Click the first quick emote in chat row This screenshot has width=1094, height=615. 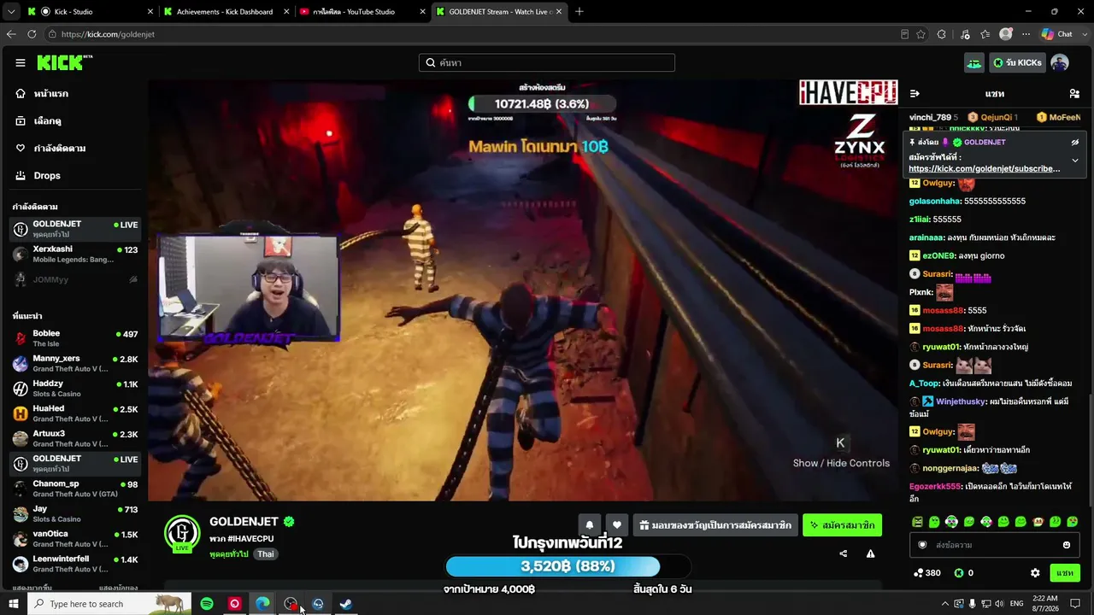917,522
